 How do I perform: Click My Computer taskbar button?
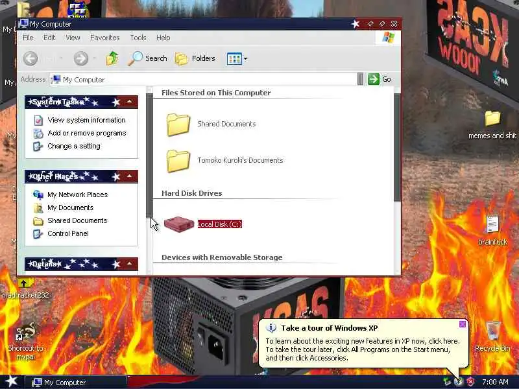[76, 383]
